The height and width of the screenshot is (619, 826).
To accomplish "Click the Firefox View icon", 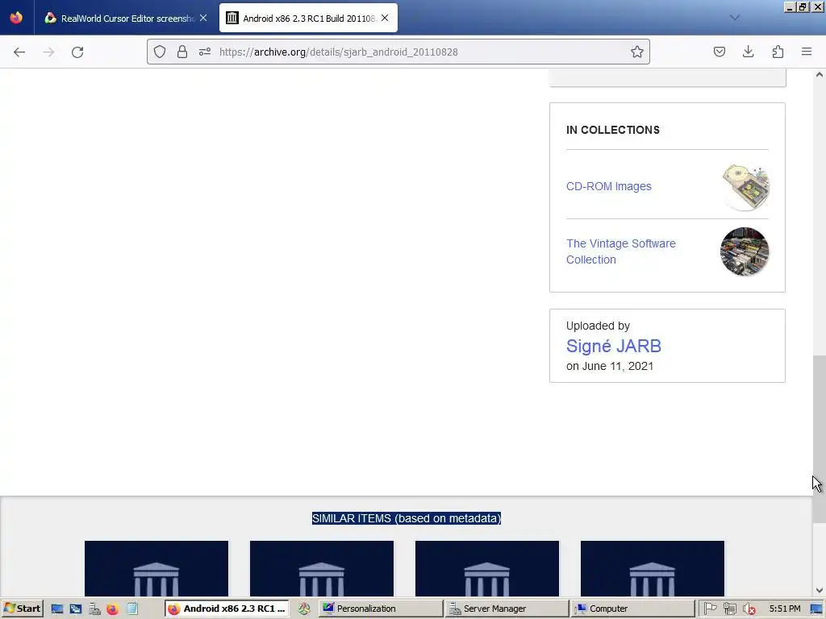I will click(16, 18).
